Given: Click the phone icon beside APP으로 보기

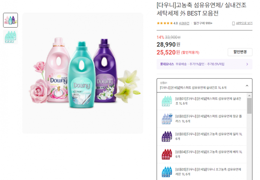Looking at the screenshot, I should [233, 23].
